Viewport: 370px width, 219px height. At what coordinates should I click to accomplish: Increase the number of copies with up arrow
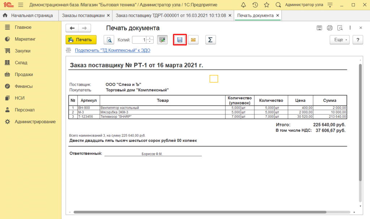(151, 38)
